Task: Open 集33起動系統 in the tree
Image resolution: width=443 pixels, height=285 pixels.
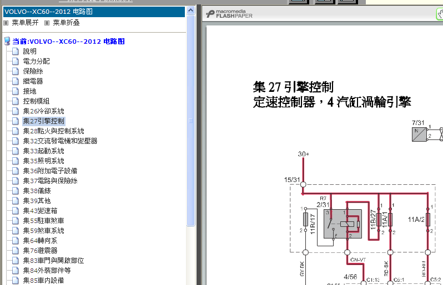Action: (x=43, y=151)
